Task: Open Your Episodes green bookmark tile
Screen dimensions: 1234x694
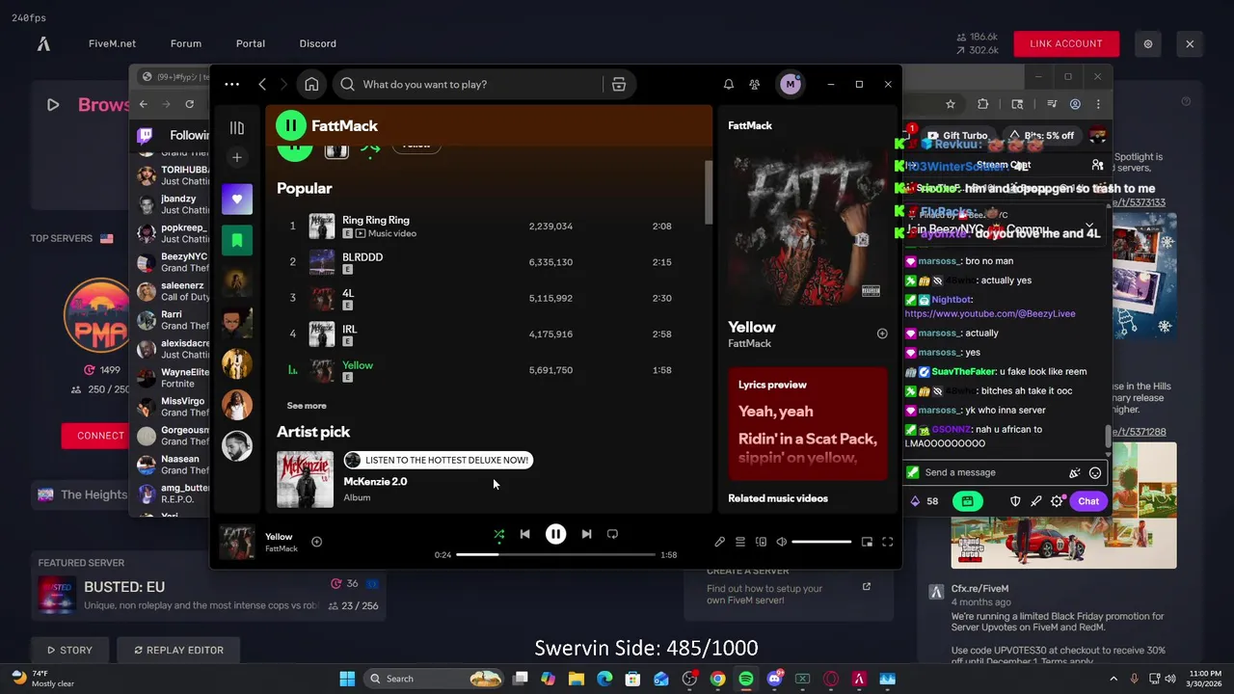Action: (237, 240)
